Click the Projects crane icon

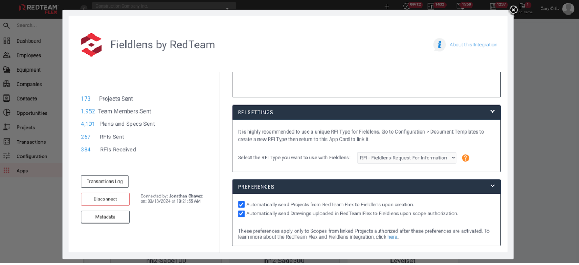(x=6, y=127)
